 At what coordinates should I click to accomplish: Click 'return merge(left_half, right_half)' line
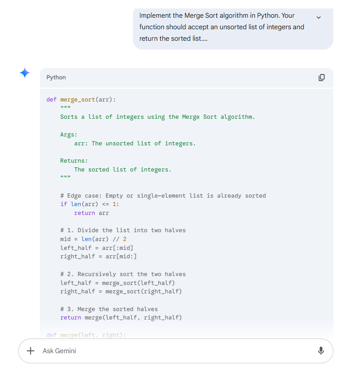(121, 317)
